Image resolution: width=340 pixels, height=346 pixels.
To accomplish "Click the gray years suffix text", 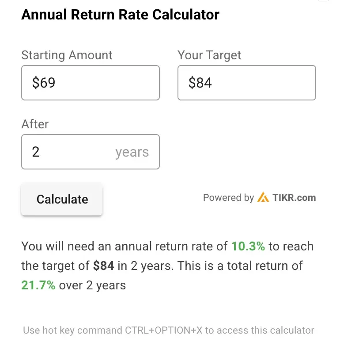I will point(132,152).
